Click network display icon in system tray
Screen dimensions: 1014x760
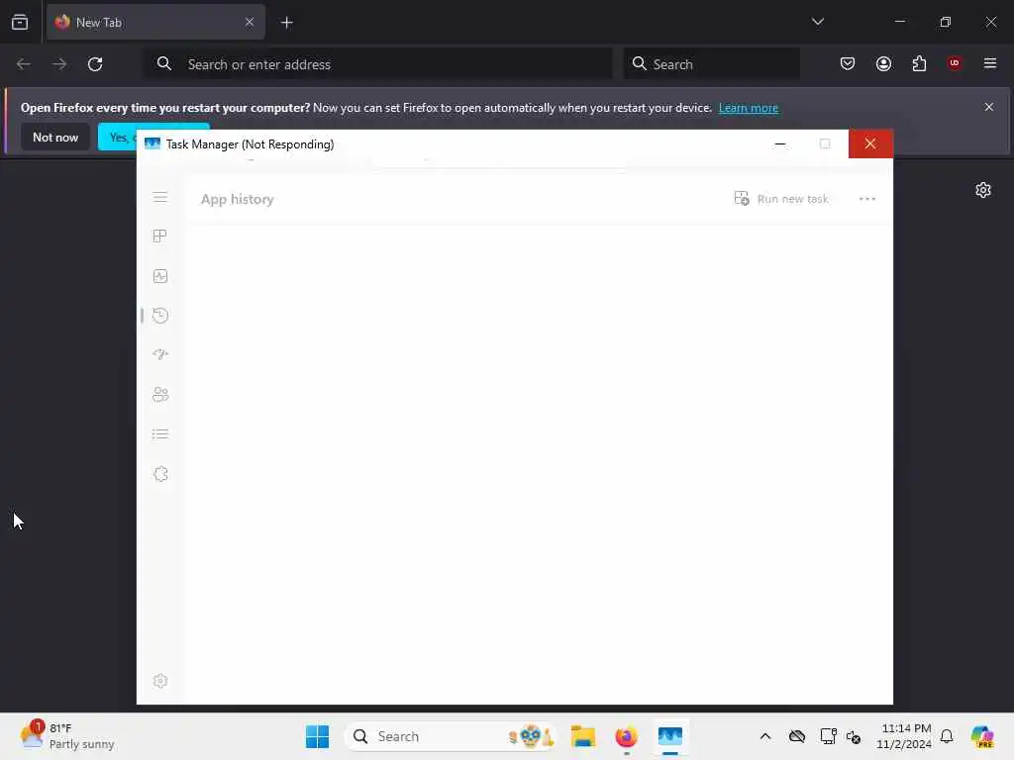coord(828,736)
